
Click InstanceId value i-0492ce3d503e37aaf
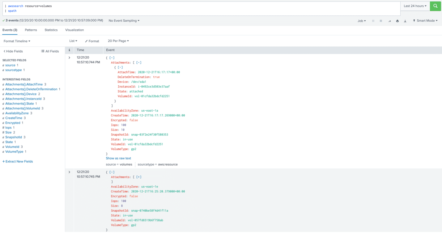click(x=154, y=87)
